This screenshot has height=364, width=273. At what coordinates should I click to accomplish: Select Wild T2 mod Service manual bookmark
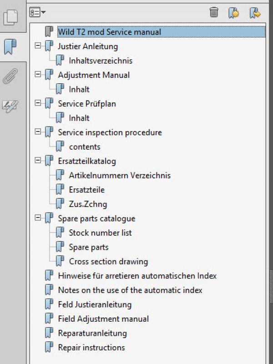click(109, 32)
